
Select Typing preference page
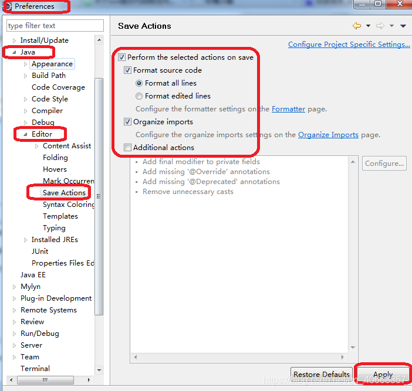pyautogui.click(x=54, y=228)
